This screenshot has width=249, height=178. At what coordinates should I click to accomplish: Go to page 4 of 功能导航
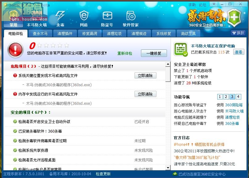tap(239, 96)
